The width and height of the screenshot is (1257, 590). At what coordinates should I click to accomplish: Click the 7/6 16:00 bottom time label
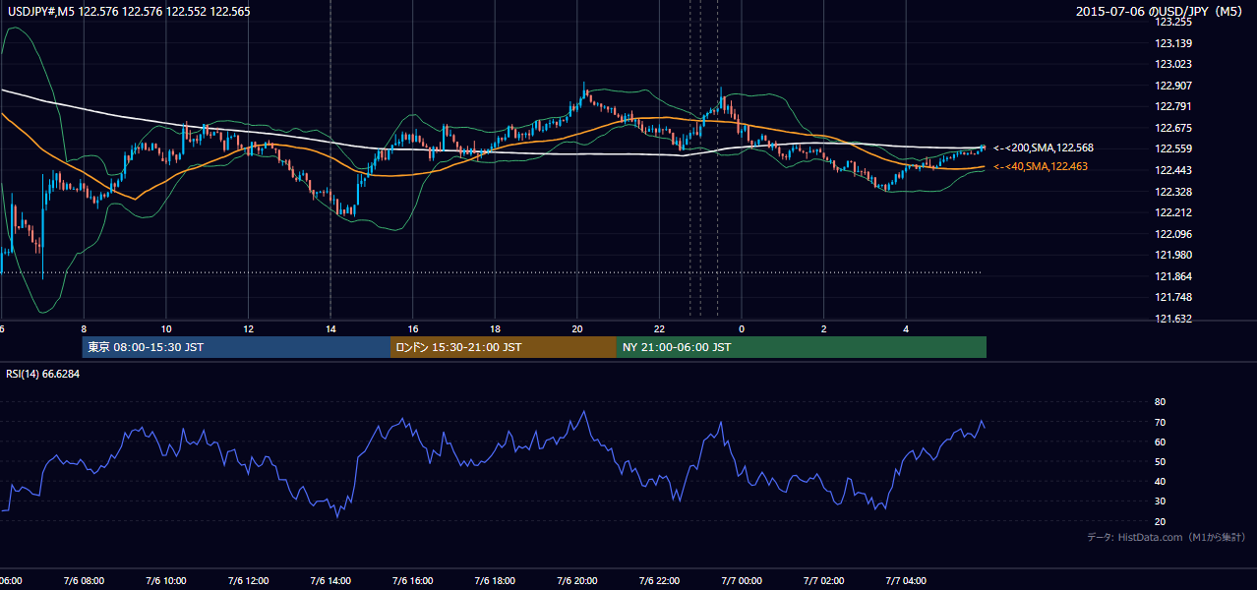point(413,581)
